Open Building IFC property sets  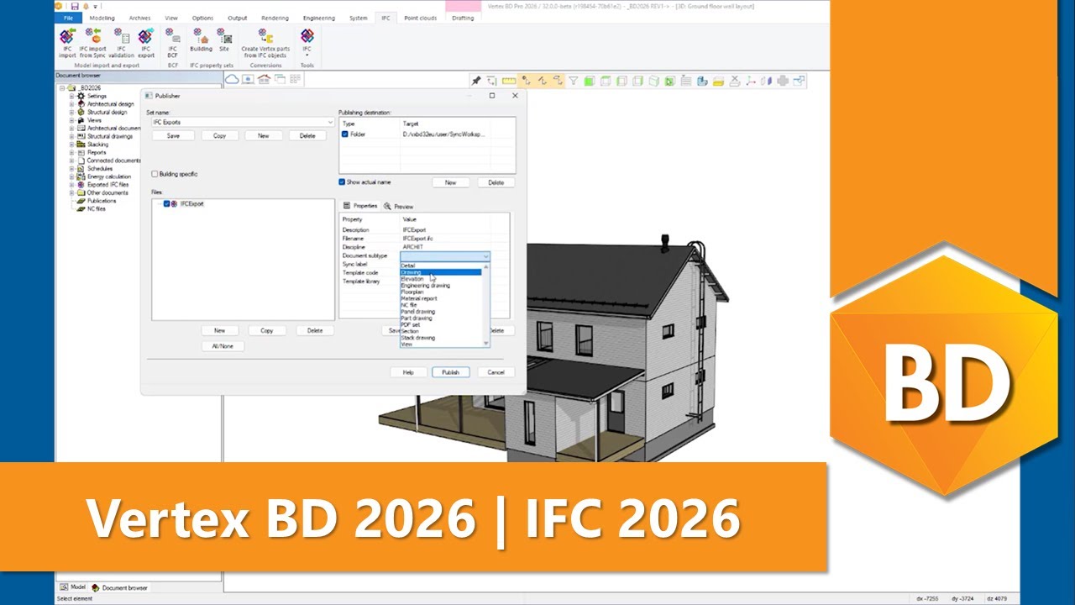tap(201, 40)
